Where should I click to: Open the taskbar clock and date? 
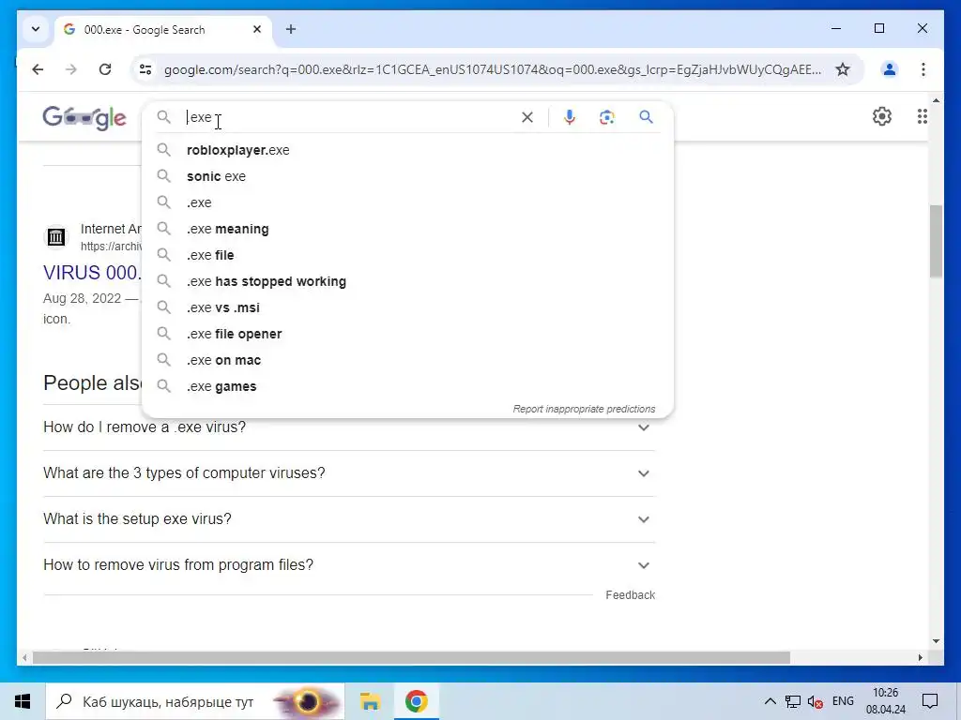[886, 701]
